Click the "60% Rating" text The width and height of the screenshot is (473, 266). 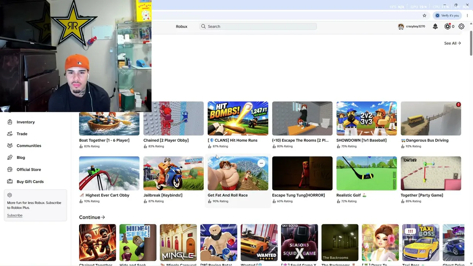(x=285, y=201)
